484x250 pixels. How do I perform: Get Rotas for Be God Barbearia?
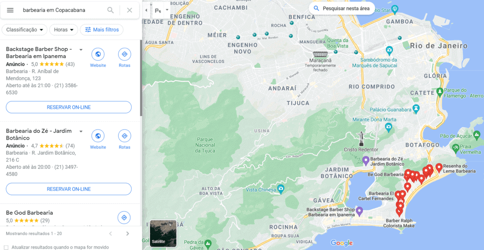[125, 218]
